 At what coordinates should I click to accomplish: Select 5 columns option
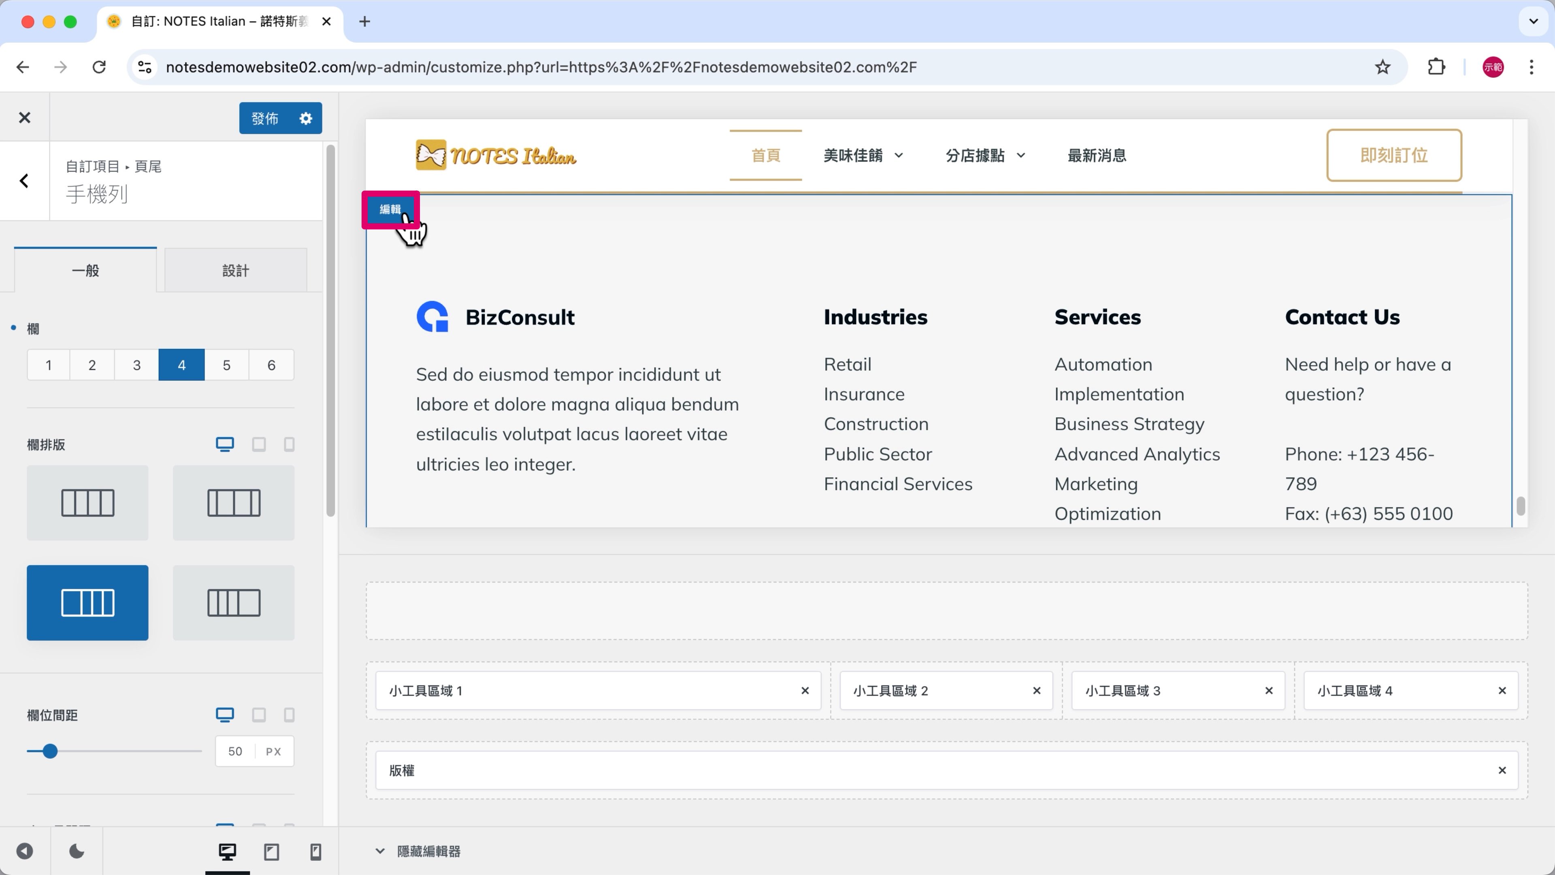(x=226, y=365)
